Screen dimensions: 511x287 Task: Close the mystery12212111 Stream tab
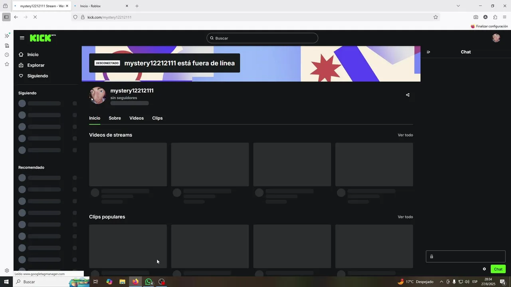67,6
